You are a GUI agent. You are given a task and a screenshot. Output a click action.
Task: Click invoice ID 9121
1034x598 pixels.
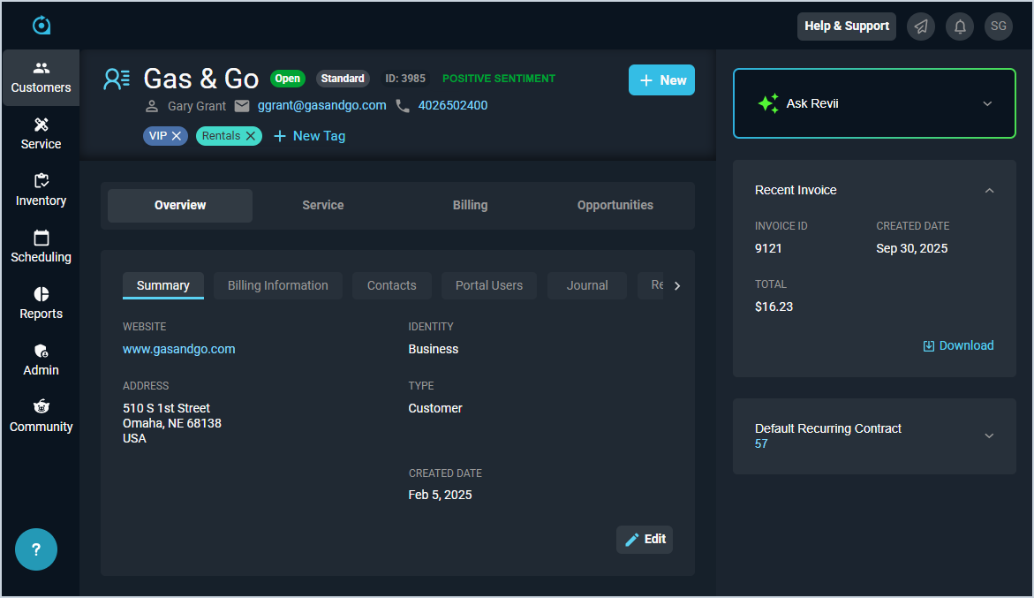point(768,248)
